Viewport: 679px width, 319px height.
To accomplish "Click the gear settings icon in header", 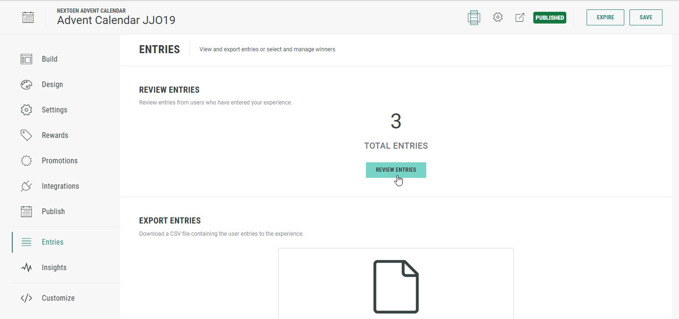I will tap(497, 17).
